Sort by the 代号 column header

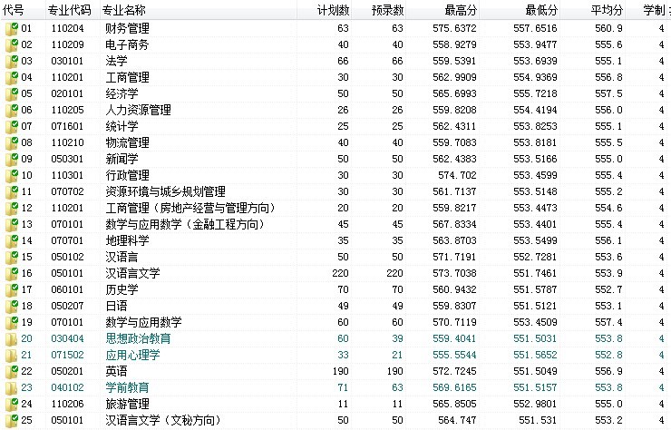[15, 10]
